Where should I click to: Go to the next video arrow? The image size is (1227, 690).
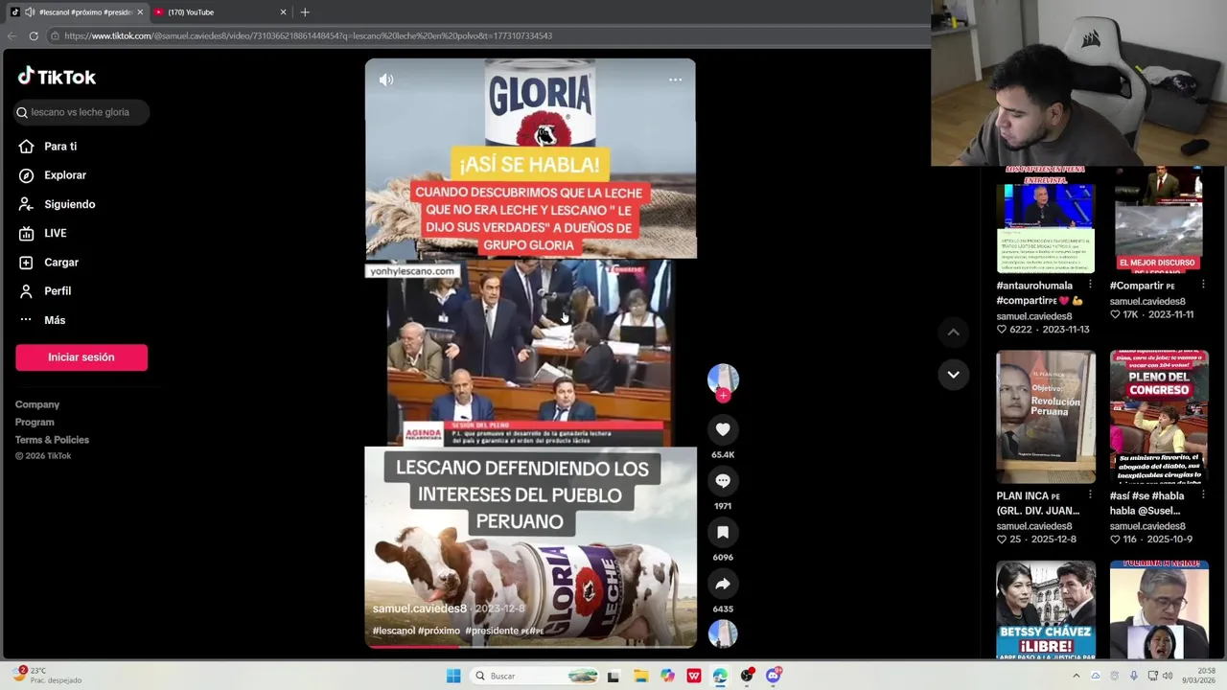pyautogui.click(x=953, y=375)
